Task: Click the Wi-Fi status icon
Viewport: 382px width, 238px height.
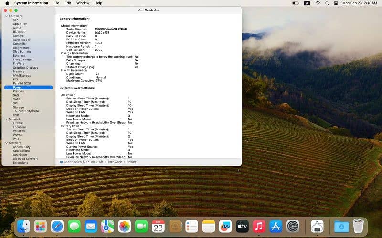Action: pyautogui.click(x=318, y=3)
